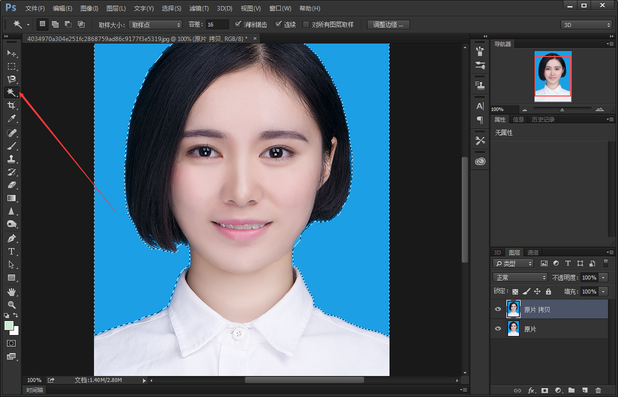
Task: Open the 滤镜 menu
Action: tap(198, 8)
